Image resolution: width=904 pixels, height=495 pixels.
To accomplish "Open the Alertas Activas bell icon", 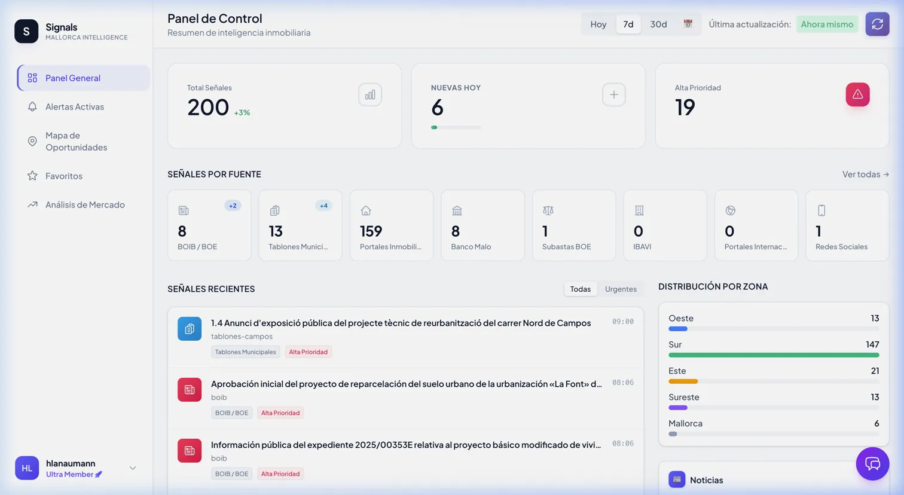I will pos(33,106).
